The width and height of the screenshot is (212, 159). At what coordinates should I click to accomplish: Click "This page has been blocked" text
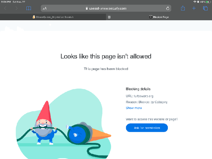[106, 69]
